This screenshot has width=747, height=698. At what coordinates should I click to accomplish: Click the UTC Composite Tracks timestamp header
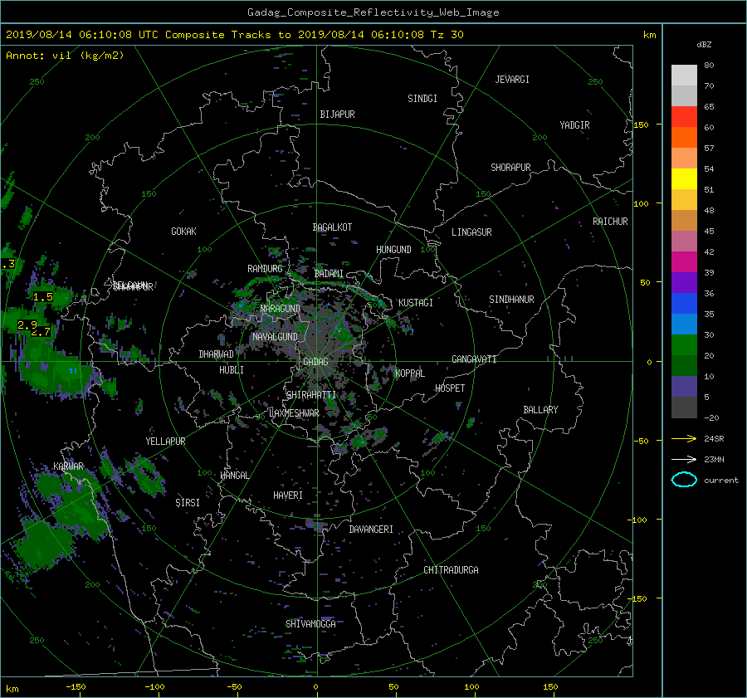pyautogui.click(x=234, y=35)
